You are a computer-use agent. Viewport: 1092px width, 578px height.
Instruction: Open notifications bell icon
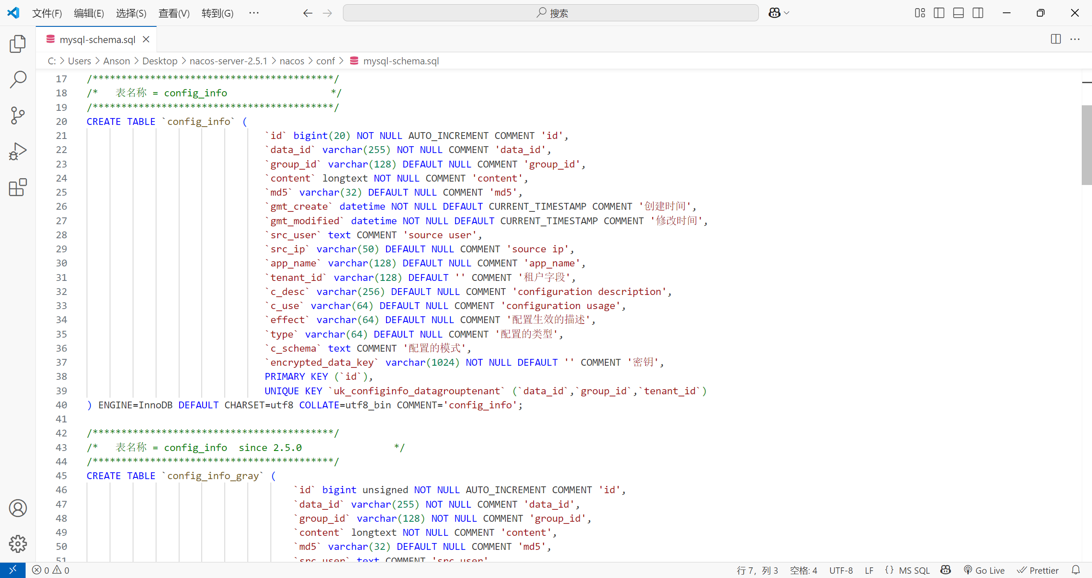click(1076, 570)
